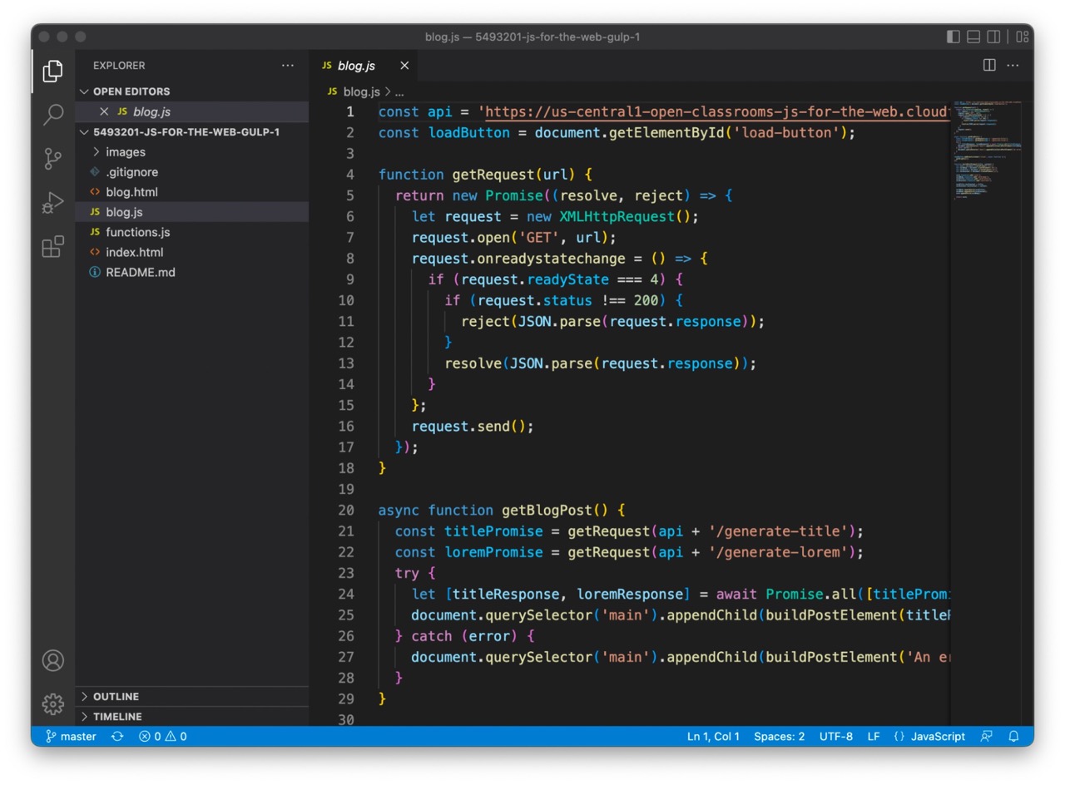
Task: Open the Search panel icon
Action: click(x=52, y=114)
